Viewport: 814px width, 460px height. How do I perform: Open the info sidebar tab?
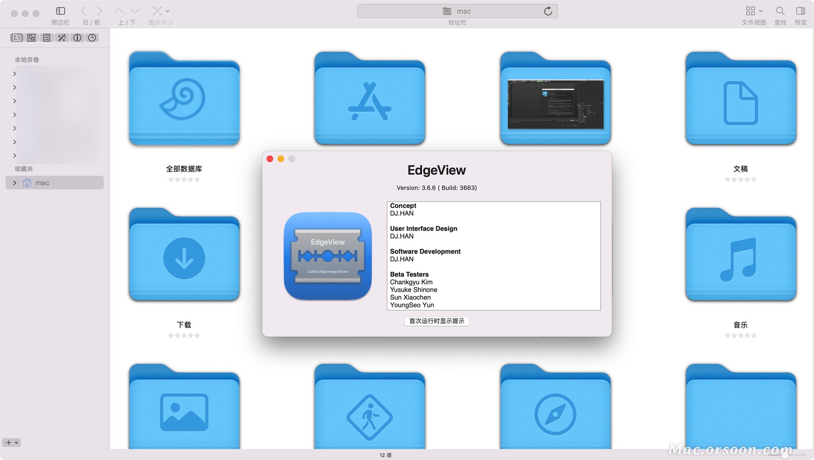[77, 38]
